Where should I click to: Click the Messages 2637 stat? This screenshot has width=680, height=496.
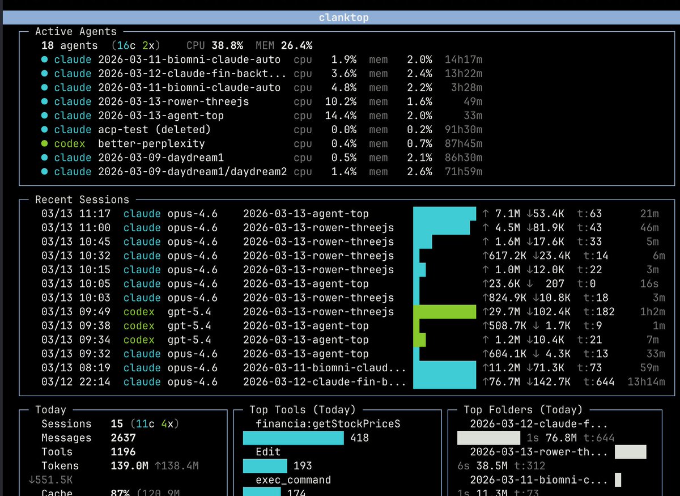[x=88, y=438]
